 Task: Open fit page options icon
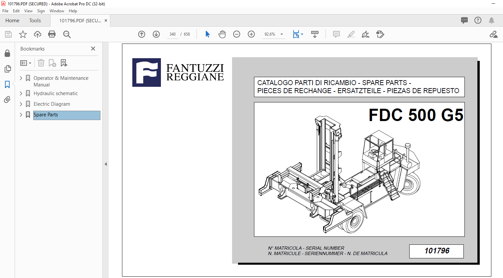[298, 34]
